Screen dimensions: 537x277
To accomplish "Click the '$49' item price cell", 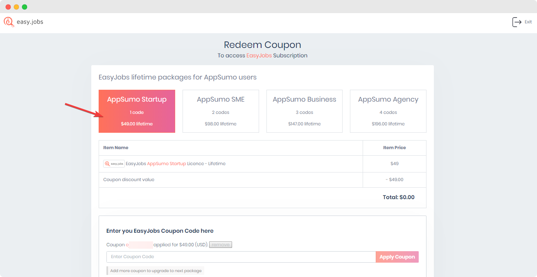I will [x=395, y=163].
